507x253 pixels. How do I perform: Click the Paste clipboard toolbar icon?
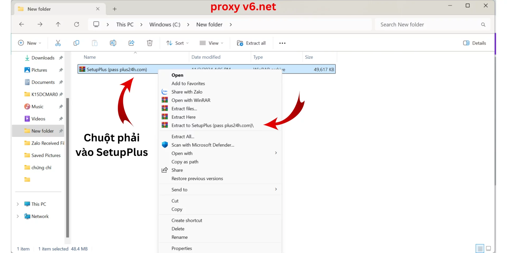[x=95, y=43]
